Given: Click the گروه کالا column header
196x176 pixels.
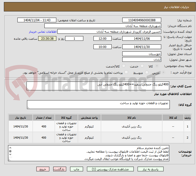Looking at the screenshot, I should click(x=66, y=118).
